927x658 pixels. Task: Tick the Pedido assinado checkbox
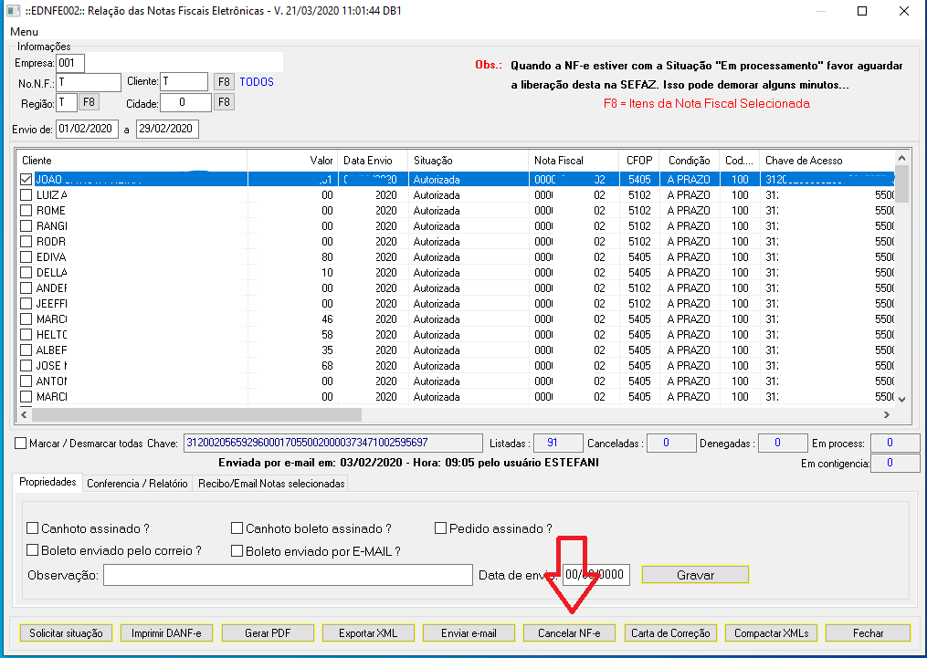[441, 528]
